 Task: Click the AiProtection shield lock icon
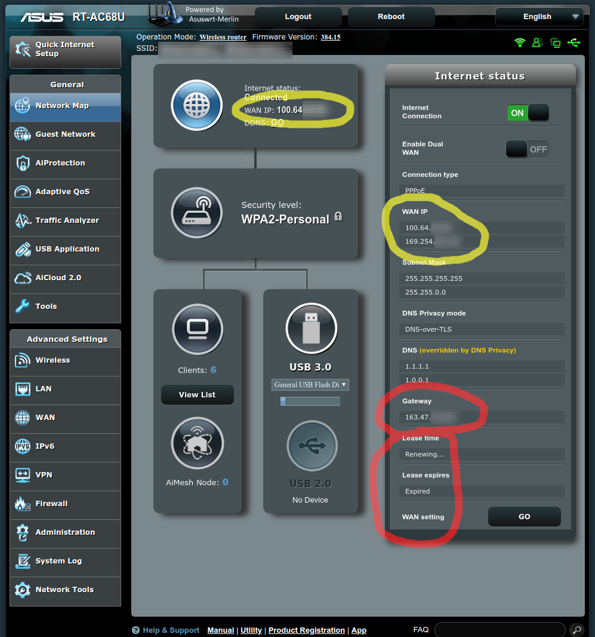23,163
